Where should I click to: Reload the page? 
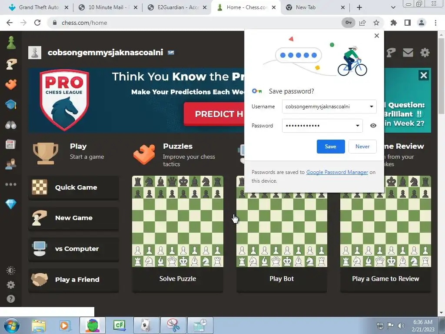tap(37, 23)
